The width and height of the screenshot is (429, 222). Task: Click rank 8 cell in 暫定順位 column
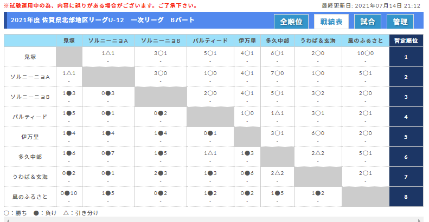406,197
